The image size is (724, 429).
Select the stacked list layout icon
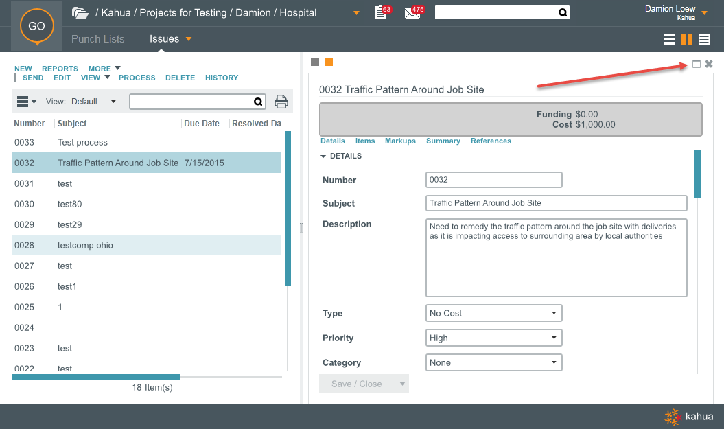(704, 39)
